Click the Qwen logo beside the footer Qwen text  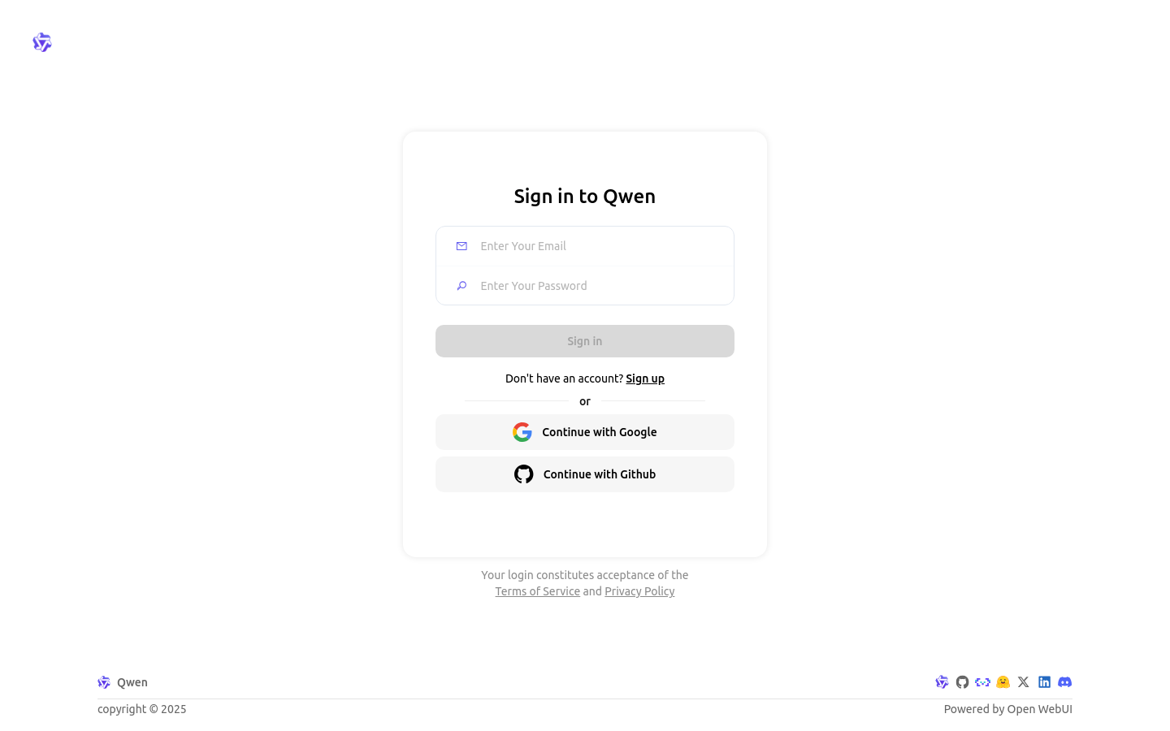[x=104, y=682]
